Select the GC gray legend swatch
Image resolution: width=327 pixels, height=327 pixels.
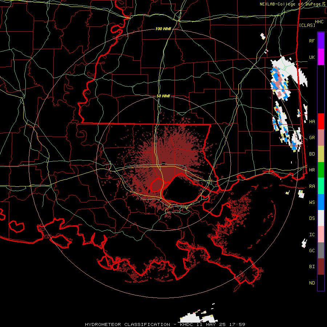tap(321, 250)
